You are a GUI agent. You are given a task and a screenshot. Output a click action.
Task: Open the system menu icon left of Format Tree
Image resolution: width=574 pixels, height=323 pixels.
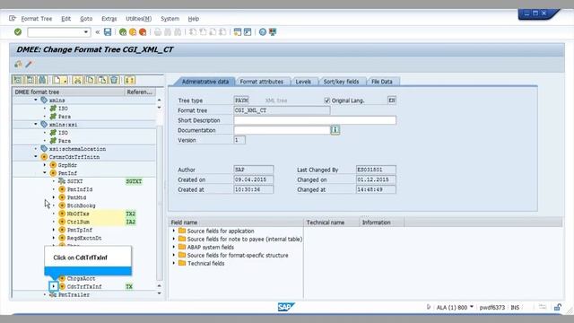13,18
